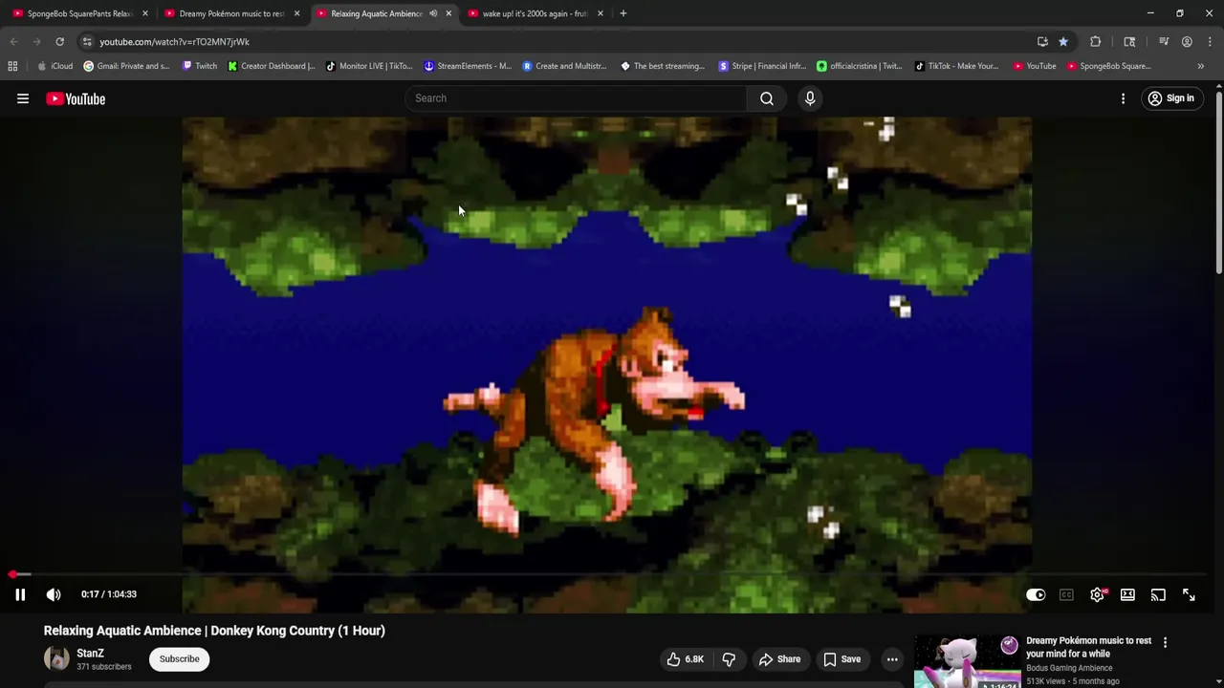Click the Sign in button
1224x688 pixels.
(x=1171, y=98)
